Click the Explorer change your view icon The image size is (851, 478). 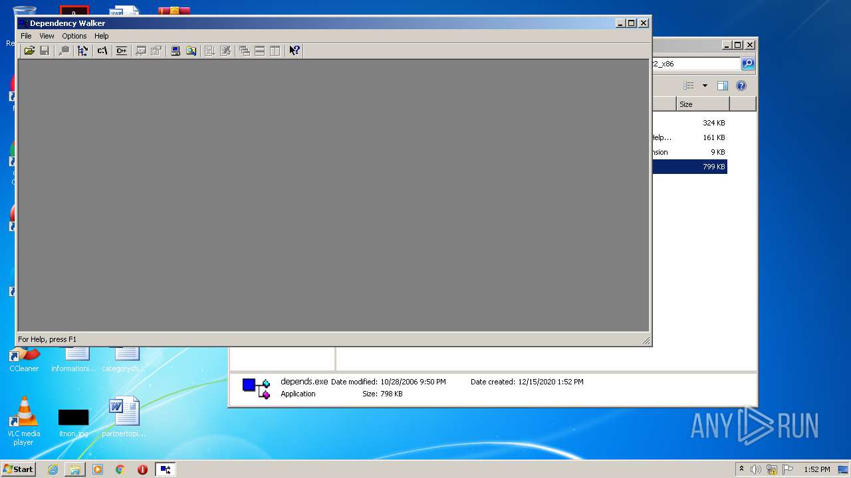[689, 86]
